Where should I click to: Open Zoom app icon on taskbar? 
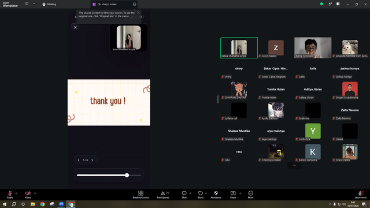pos(61,204)
